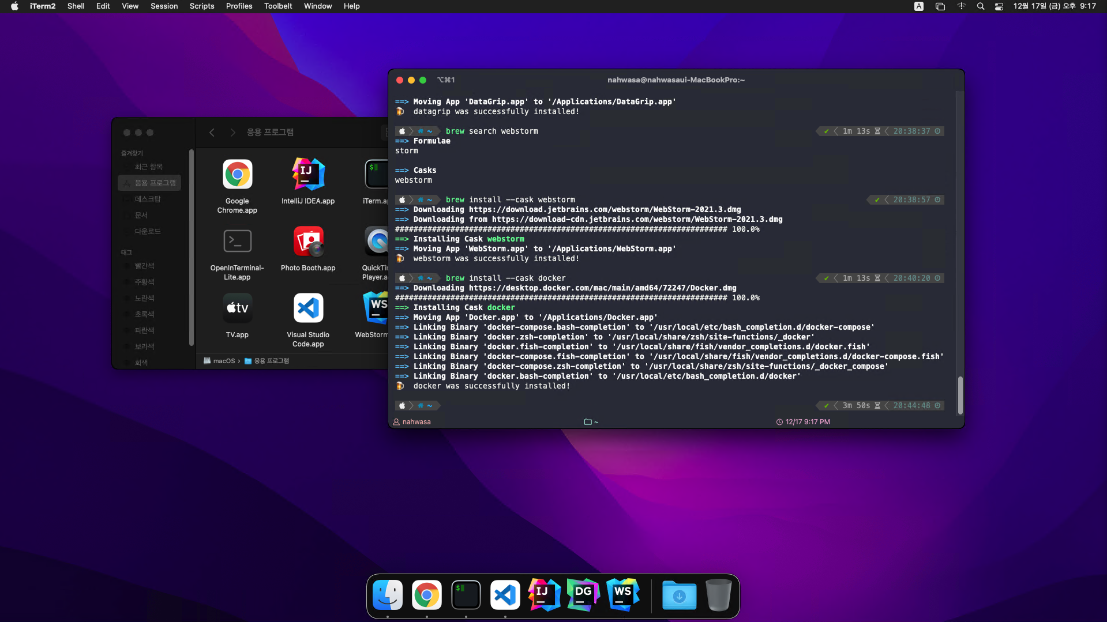Click Finder sidebar scrollbar
This screenshot has height=622, width=1107.
191,248
